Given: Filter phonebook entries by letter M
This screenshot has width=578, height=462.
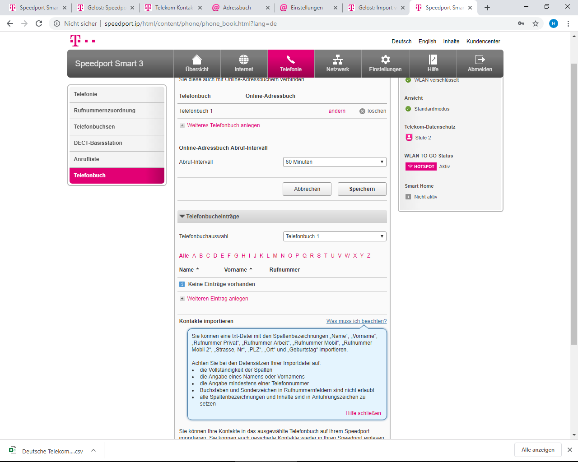Looking at the screenshot, I should coord(275,256).
